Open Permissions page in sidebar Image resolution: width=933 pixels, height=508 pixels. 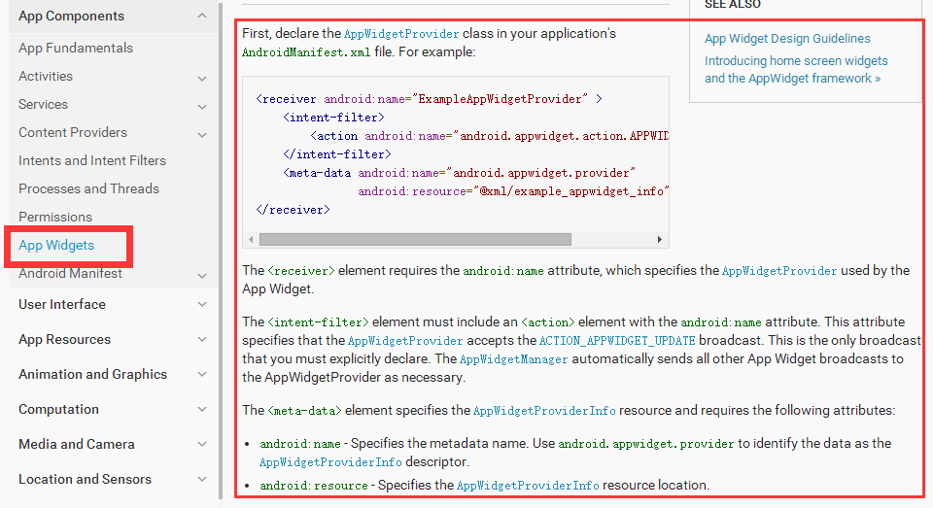pyautogui.click(x=55, y=217)
